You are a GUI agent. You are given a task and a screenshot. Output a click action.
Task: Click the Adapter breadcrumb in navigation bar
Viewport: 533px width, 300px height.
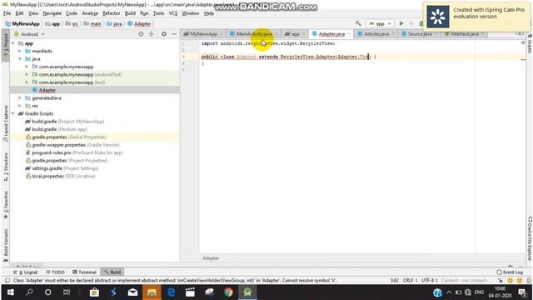[139, 24]
